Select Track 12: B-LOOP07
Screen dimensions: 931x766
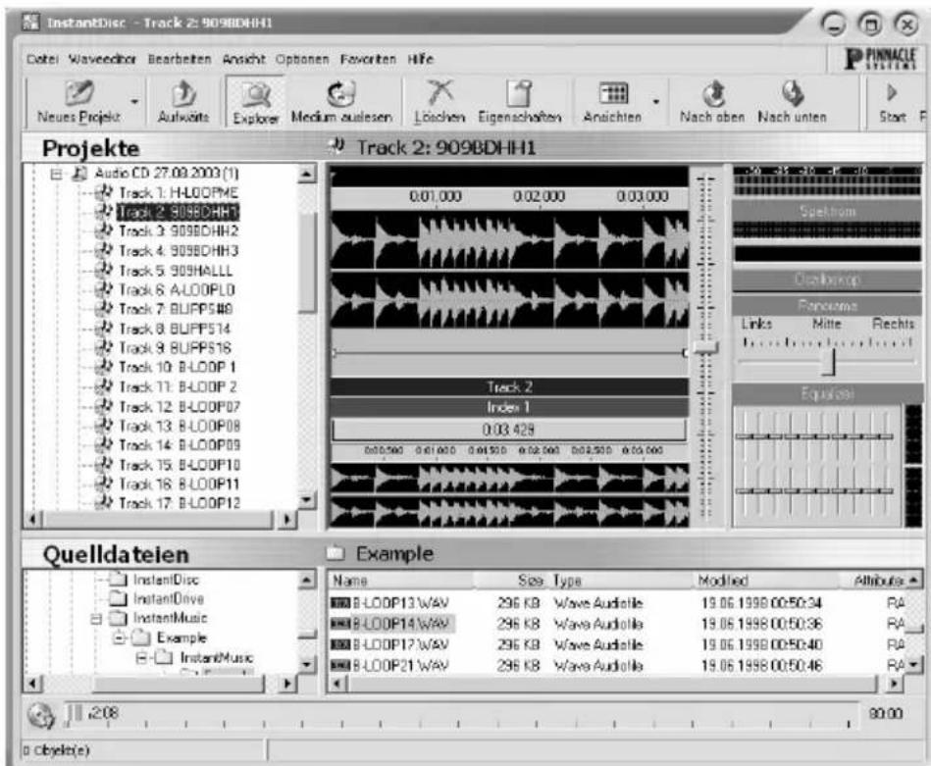point(180,407)
